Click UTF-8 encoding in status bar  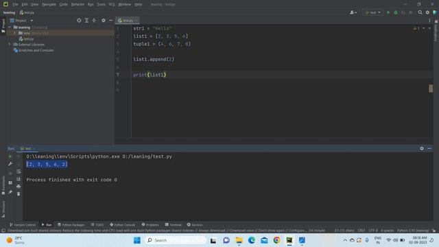coord(373,231)
